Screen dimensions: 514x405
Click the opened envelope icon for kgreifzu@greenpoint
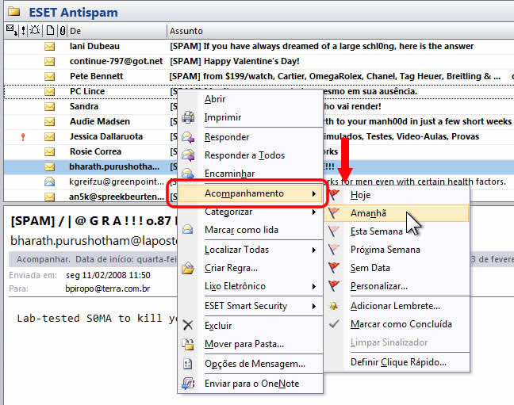49,181
